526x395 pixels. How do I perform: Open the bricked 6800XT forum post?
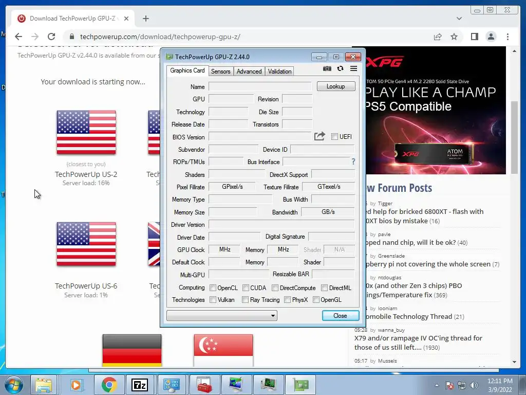point(424,216)
